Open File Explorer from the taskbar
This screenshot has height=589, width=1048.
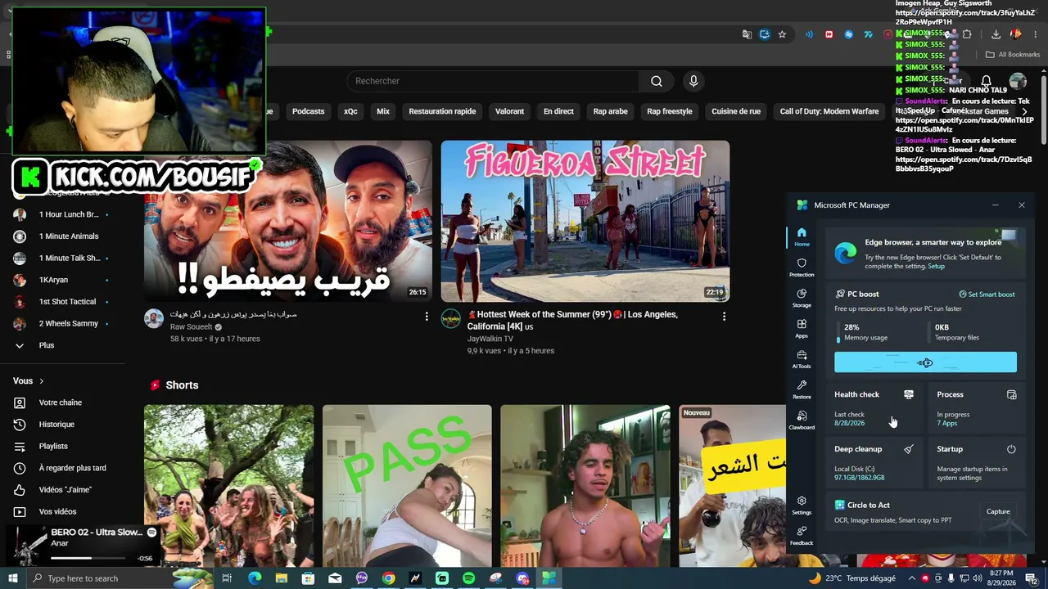[x=282, y=578]
